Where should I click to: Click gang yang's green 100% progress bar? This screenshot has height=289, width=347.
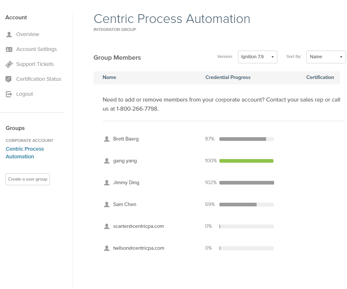[246, 161]
